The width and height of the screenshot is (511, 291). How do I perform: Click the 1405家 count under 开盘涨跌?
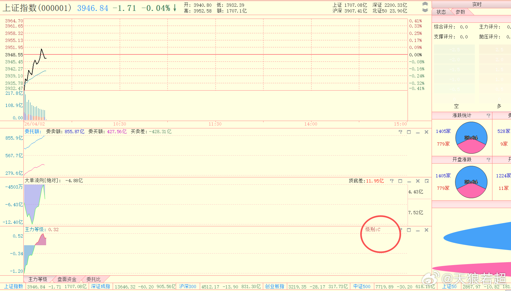[443, 176]
